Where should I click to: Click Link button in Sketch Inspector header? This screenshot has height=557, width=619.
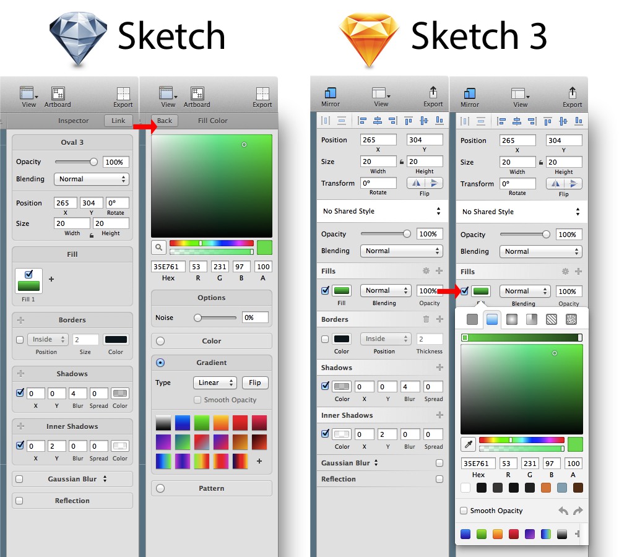tap(118, 121)
